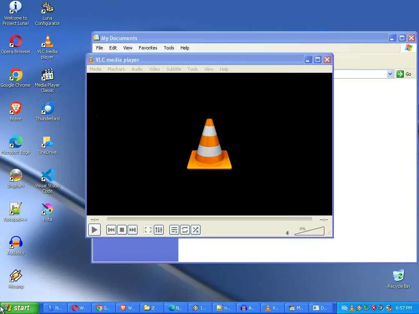419x314 pixels.
Task: Toggle random shuffle in VLC
Action: 195,230
